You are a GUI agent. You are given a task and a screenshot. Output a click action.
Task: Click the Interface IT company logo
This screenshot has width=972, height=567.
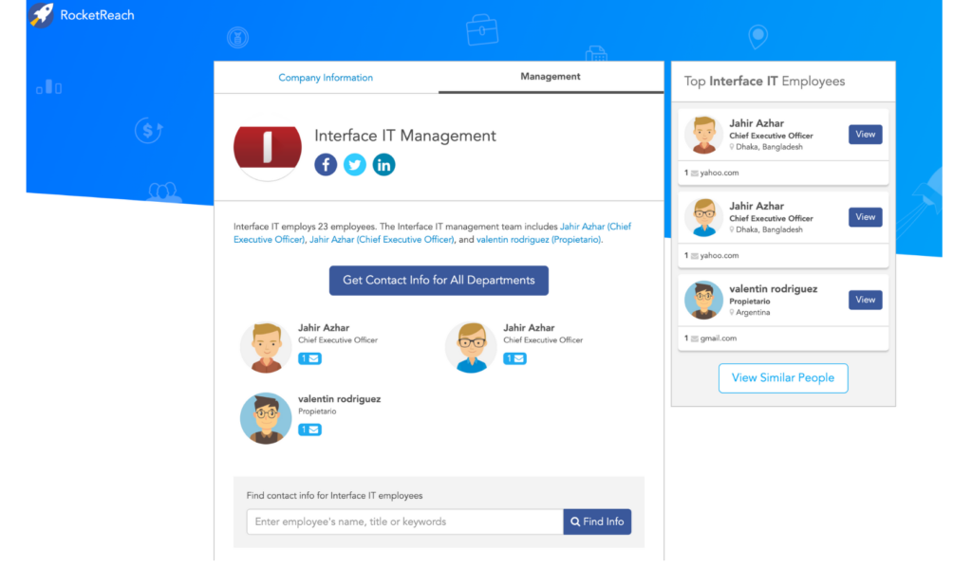(x=267, y=150)
